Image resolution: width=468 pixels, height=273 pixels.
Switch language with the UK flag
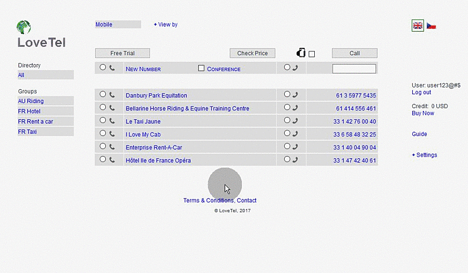[x=417, y=26]
